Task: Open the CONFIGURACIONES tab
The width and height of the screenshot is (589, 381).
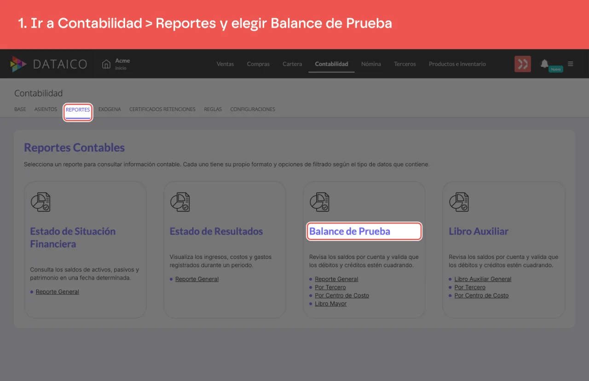Action: pos(253,110)
